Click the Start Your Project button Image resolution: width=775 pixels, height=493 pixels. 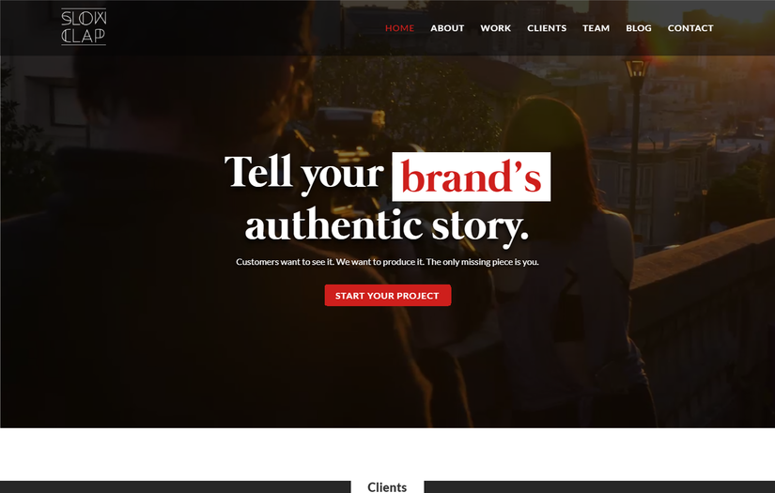coord(387,296)
